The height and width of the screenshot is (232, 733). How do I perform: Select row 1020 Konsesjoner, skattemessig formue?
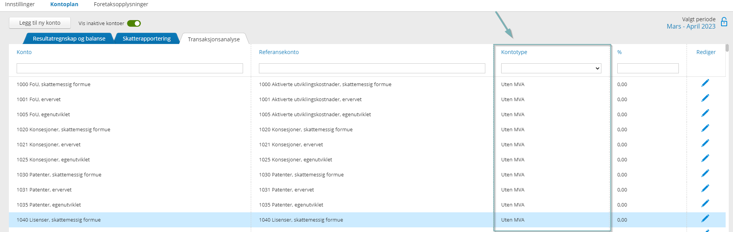tap(367, 129)
